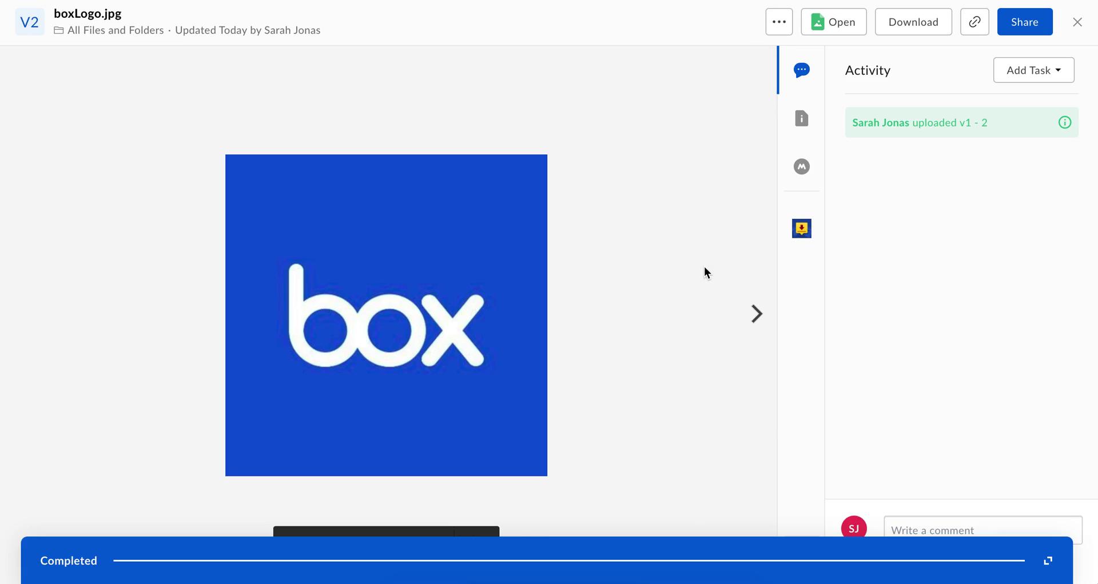Click the box logo image preview
Image resolution: width=1098 pixels, height=584 pixels.
coord(386,315)
